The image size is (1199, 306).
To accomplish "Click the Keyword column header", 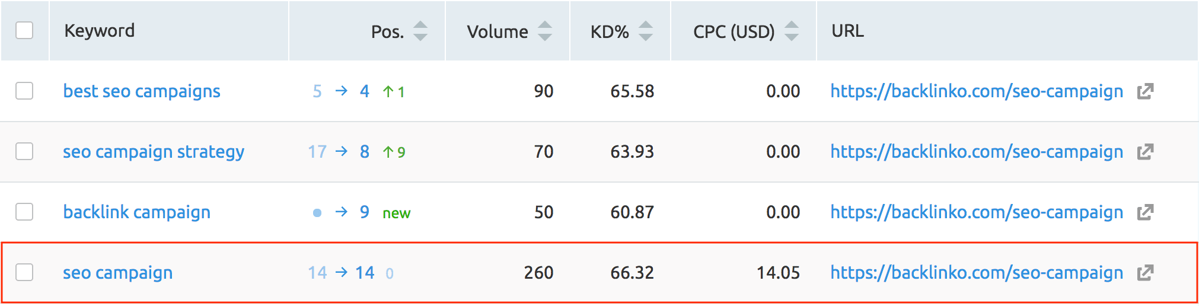I will click(x=100, y=31).
